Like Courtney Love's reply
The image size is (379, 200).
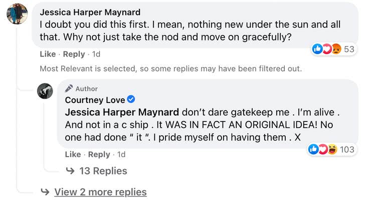[73, 154]
